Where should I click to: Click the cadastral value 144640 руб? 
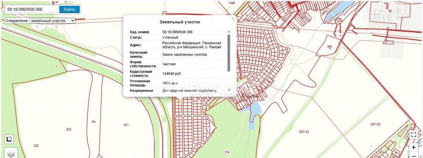tap(172, 73)
